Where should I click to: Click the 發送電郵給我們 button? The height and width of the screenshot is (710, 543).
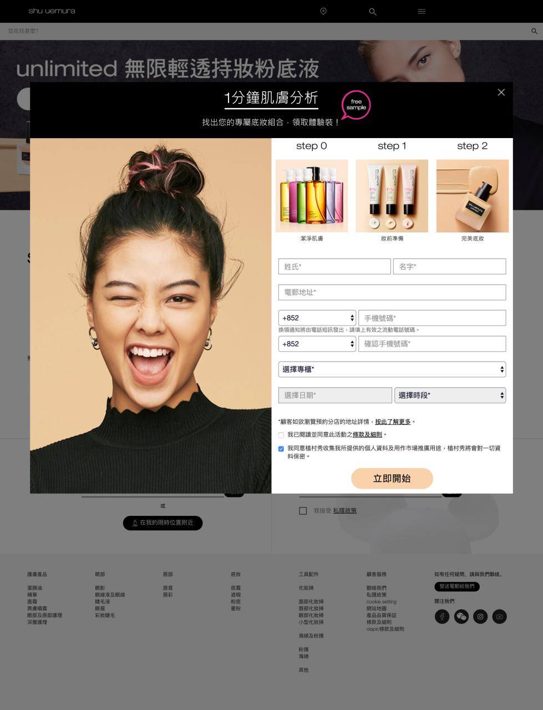457,586
